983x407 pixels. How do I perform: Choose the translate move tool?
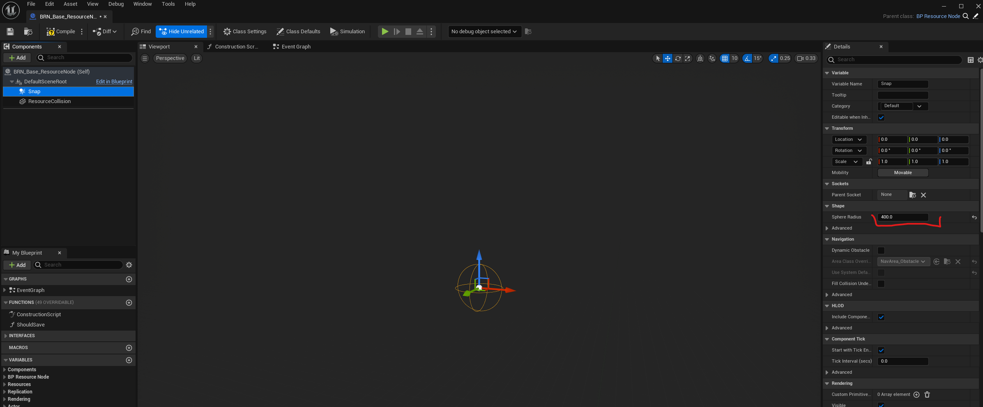pos(668,58)
